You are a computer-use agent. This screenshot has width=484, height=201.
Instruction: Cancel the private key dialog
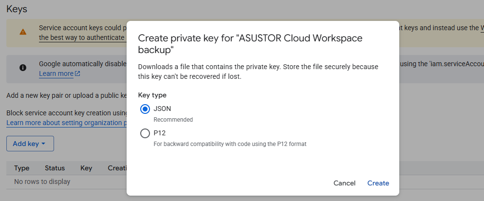tap(344, 183)
